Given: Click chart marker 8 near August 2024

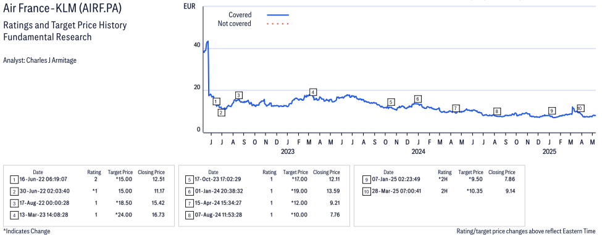Looking at the screenshot, I should tap(497, 111).
